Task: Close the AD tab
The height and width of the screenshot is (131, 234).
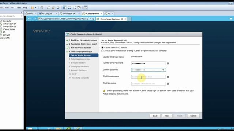Action: (x=112, y=13)
